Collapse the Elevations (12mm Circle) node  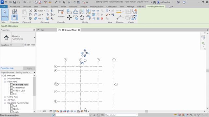[x=5, y=103]
